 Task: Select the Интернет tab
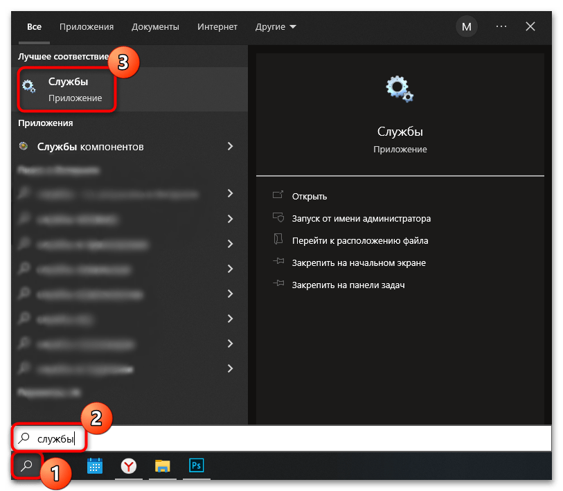tap(217, 27)
